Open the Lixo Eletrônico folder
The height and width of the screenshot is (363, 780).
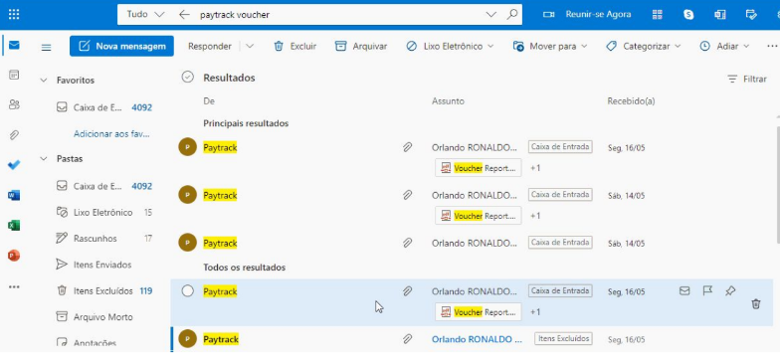[103, 213]
